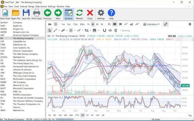Click the Stoch Fast 14, 3 indicator label
Screen dimensions: 194x121
pyautogui.click(x=55, y=97)
